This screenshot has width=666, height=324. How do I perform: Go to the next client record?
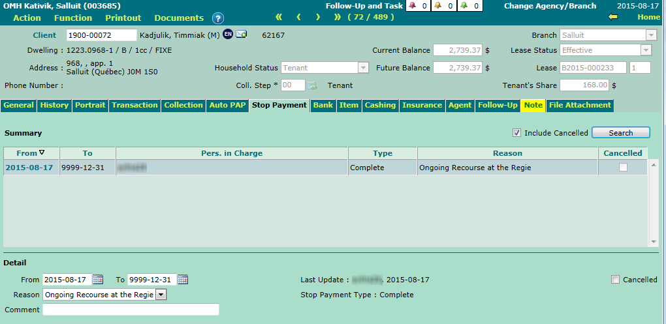[x=318, y=17]
